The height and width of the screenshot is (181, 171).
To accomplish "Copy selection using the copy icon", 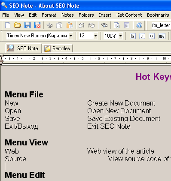I will (x=59, y=25).
